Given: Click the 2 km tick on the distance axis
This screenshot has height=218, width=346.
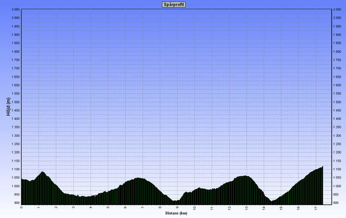Looking at the screenshot, I should (x=56, y=207).
